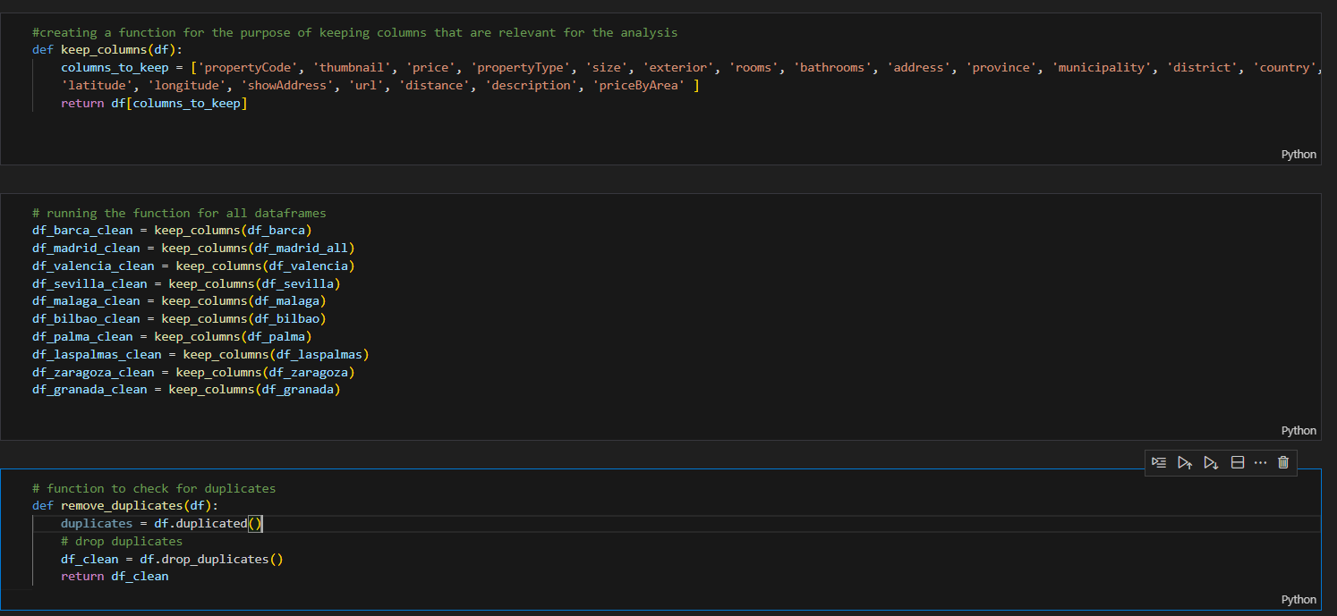
Task: Click the Run by Line icon
Action: [x=1159, y=462]
